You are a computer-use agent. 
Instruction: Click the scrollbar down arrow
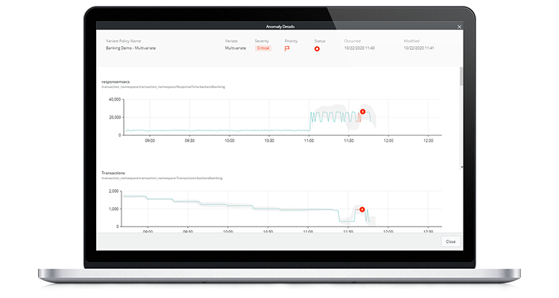pyautogui.click(x=461, y=167)
